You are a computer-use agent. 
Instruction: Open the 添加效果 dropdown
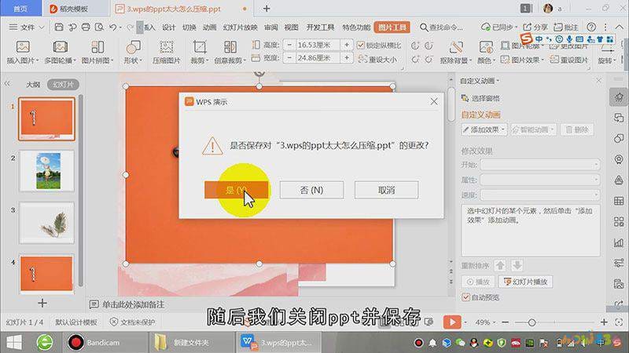[484, 129]
